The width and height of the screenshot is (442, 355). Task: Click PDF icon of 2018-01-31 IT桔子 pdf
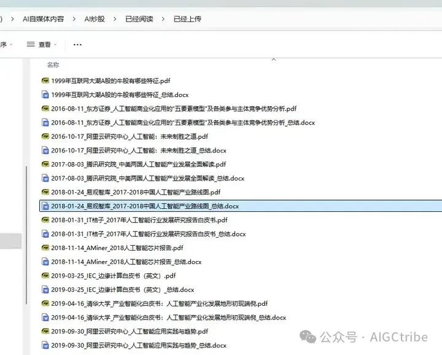tap(45, 220)
